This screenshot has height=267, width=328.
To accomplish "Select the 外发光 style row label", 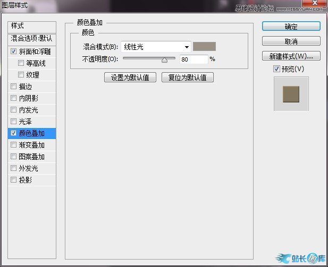I will [x=29, y=168].
